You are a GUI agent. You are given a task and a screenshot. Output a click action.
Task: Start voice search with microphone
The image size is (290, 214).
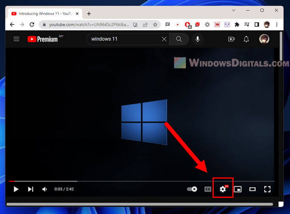[198, 39]
